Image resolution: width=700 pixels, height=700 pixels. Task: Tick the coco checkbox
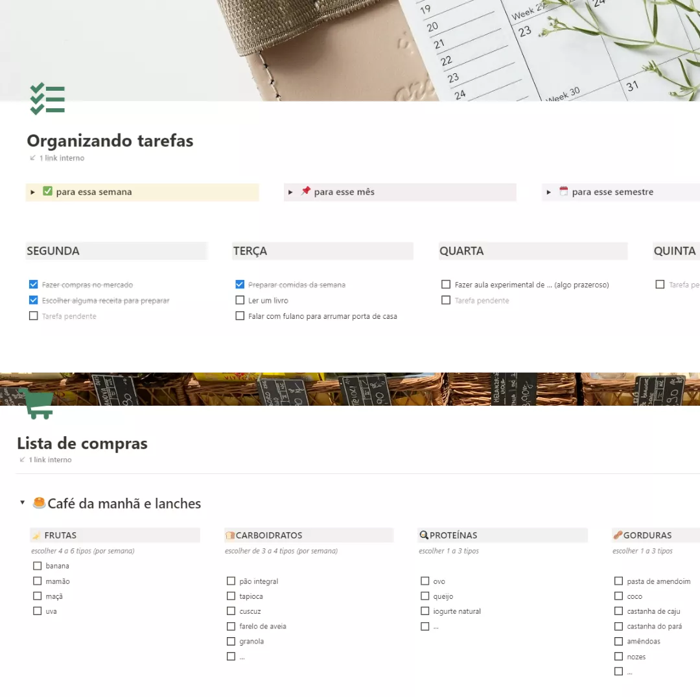[x=619, y=596]
